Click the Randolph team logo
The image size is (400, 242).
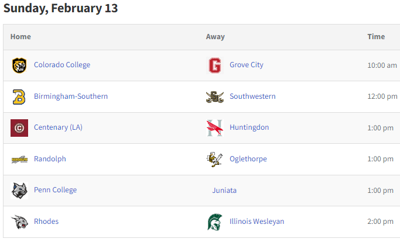coord(20,160)
